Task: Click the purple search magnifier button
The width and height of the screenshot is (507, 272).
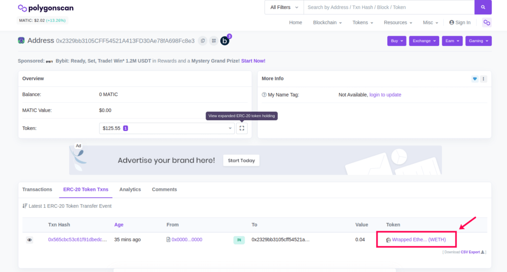Action: (x=483, y=7)
